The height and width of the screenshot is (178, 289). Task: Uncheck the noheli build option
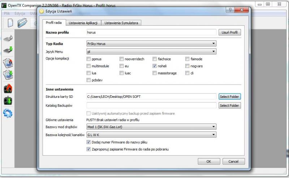[x=155, y=66]
